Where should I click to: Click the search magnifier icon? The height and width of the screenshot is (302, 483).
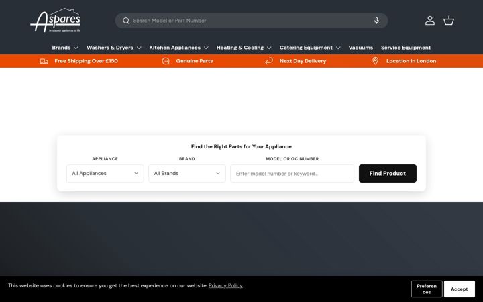point(126,21)
